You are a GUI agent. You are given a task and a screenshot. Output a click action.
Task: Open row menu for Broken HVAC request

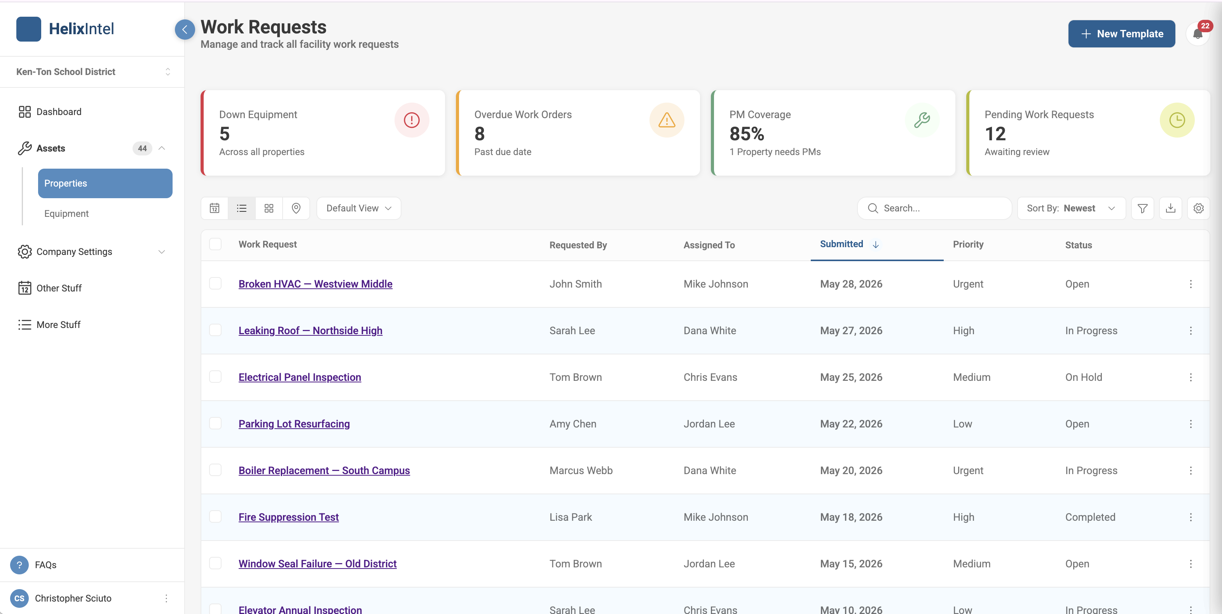[1191, 284]
